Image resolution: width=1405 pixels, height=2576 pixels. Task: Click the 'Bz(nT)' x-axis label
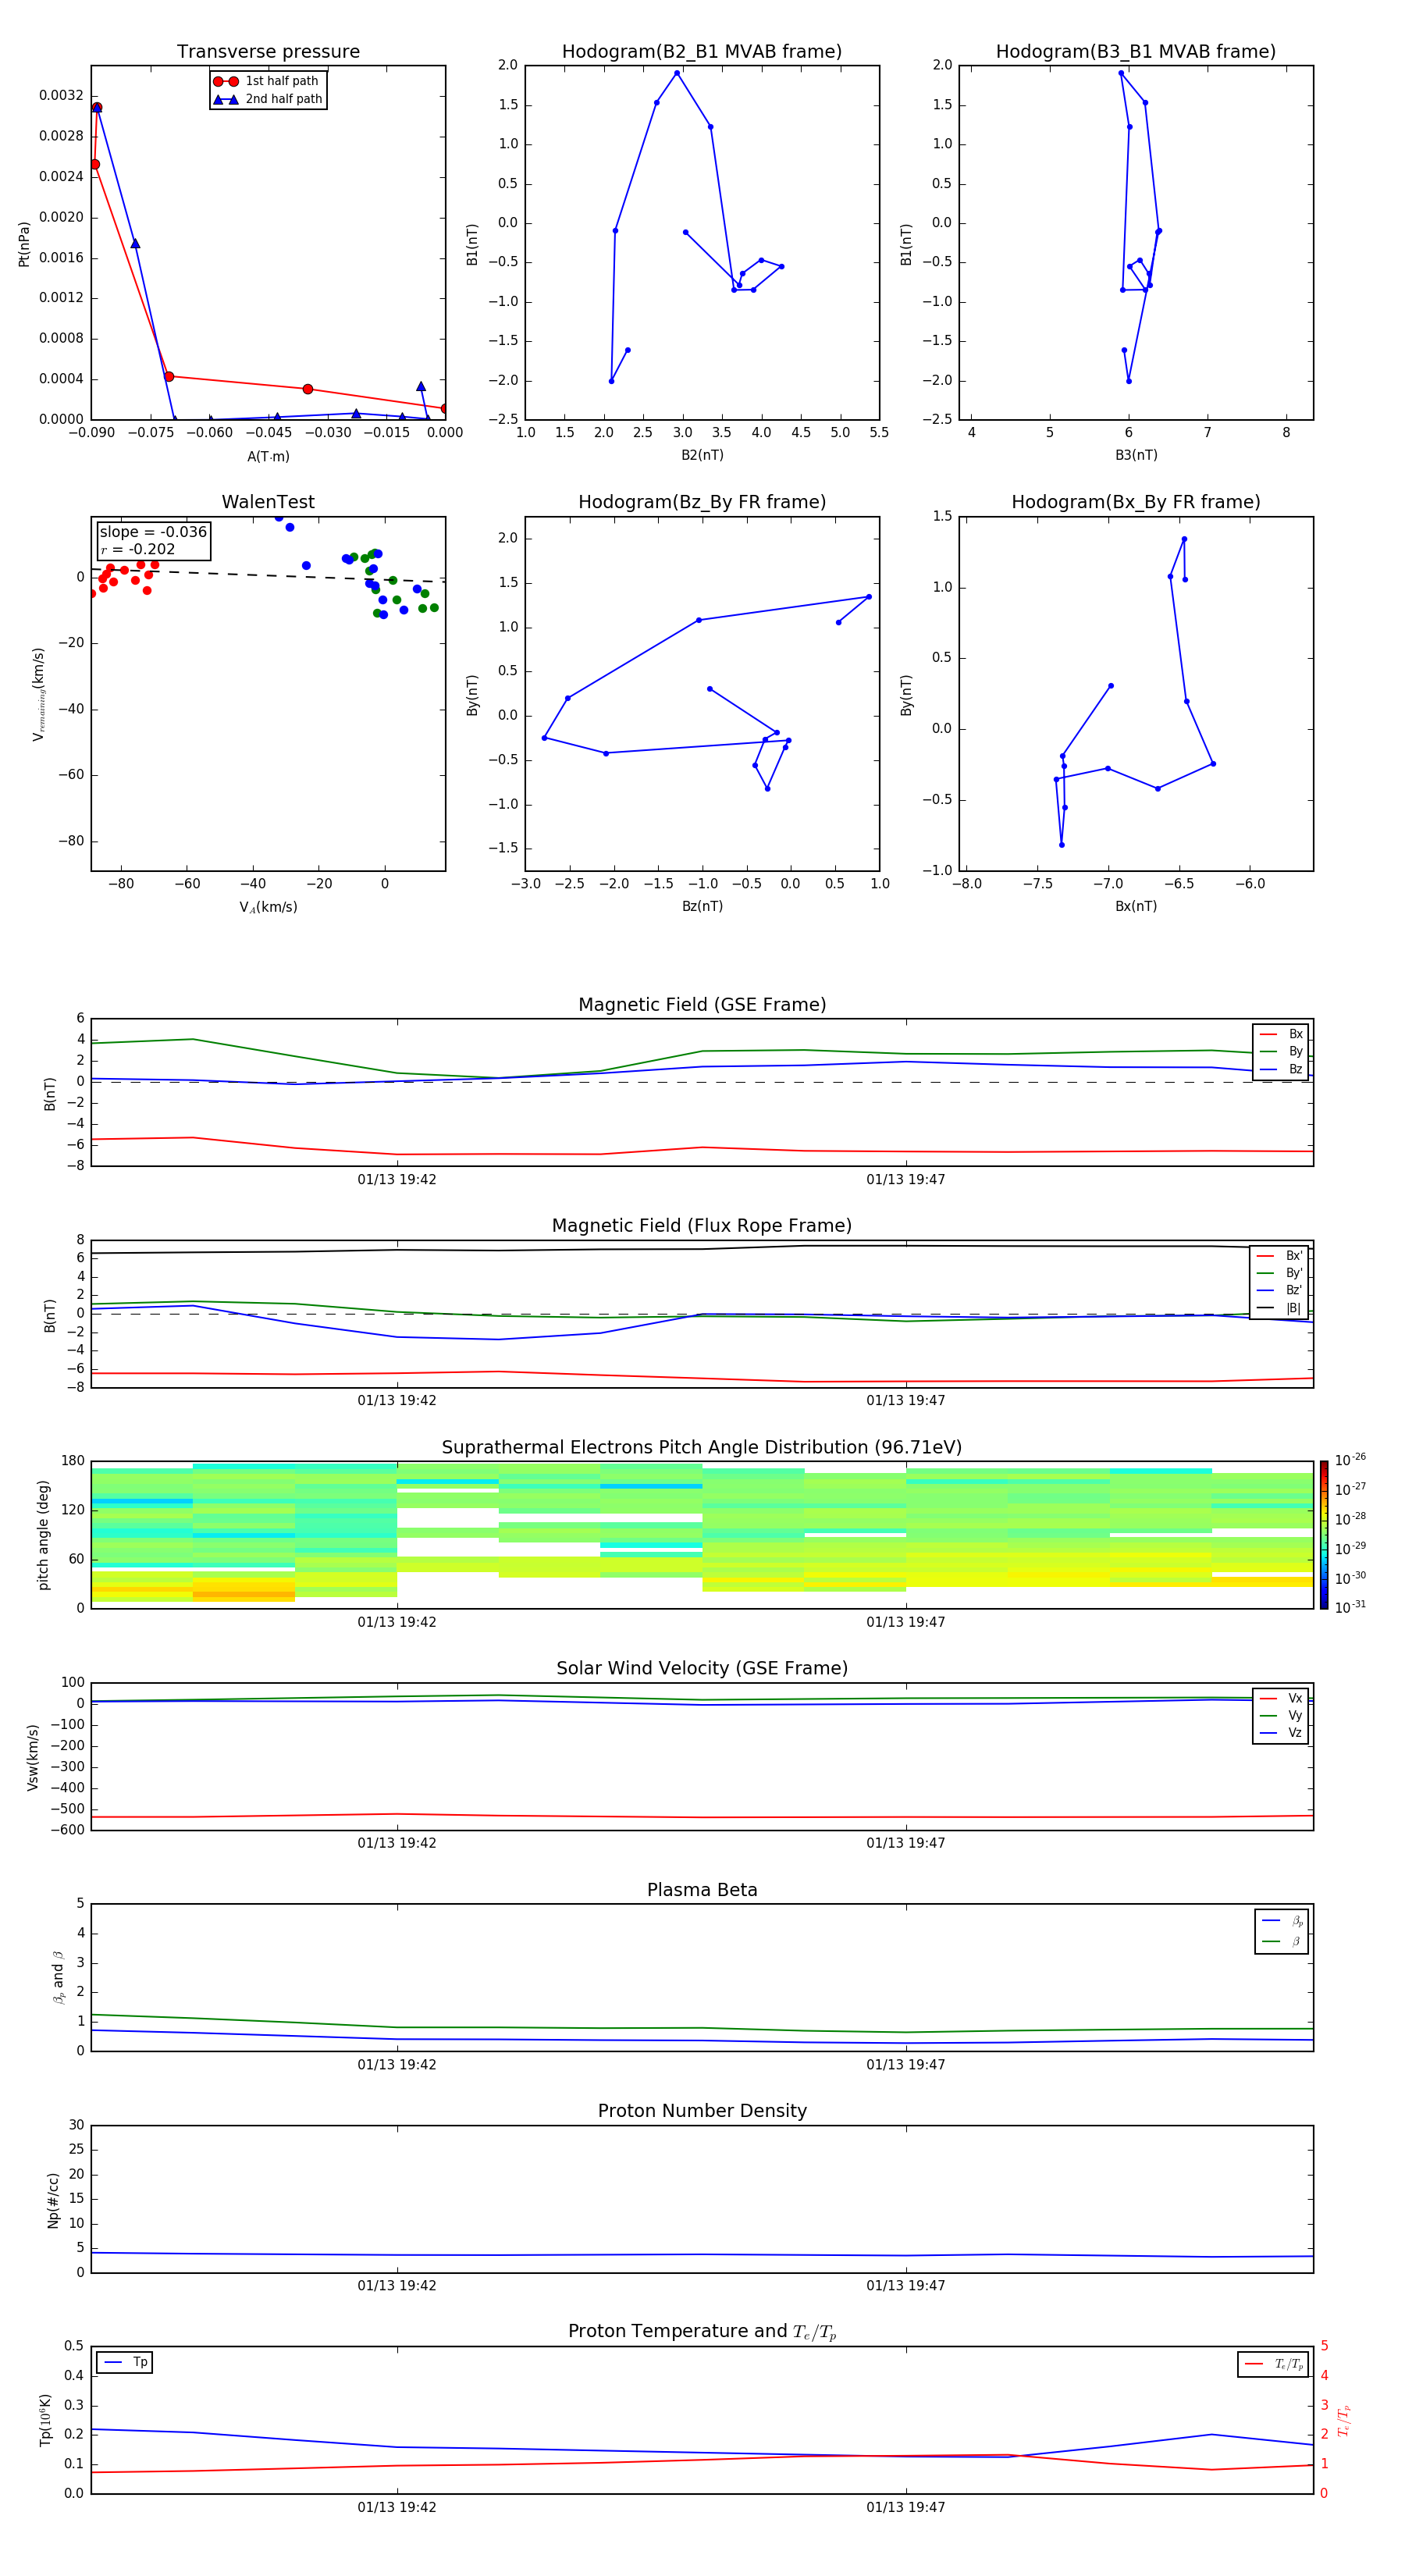pos(702,906)
